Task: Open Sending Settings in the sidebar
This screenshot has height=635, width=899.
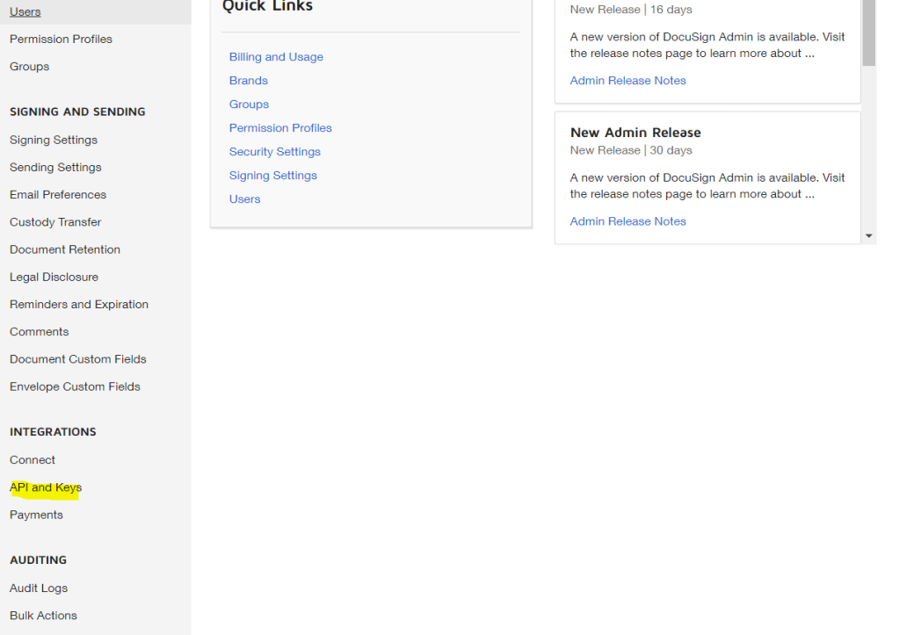Action: (x=55, y=168)
